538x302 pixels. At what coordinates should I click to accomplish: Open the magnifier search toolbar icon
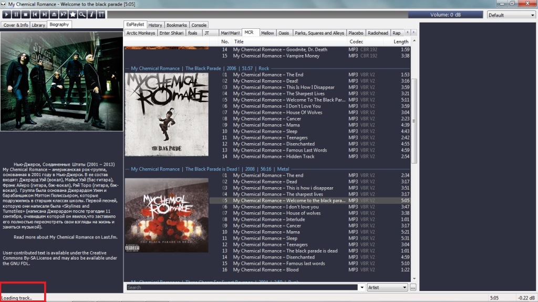82,14
